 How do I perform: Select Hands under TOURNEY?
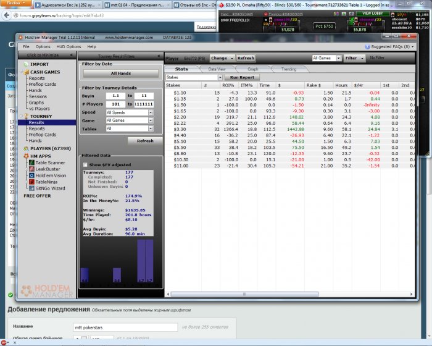point(35,141)
